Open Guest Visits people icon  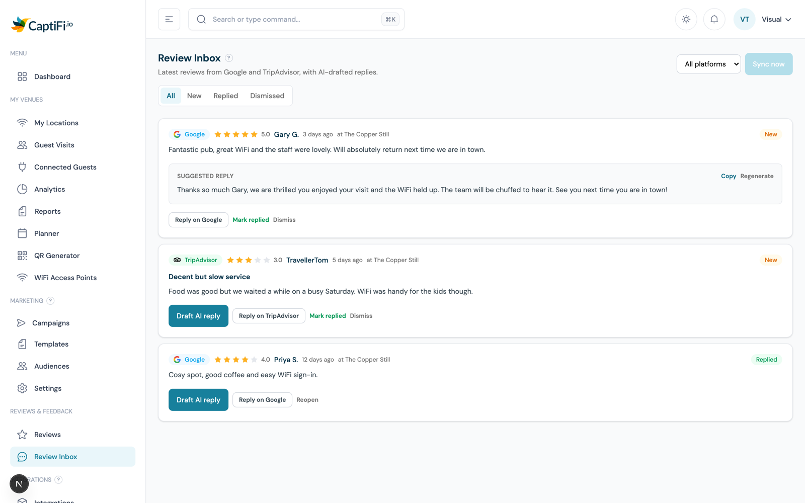pos(22,145)
